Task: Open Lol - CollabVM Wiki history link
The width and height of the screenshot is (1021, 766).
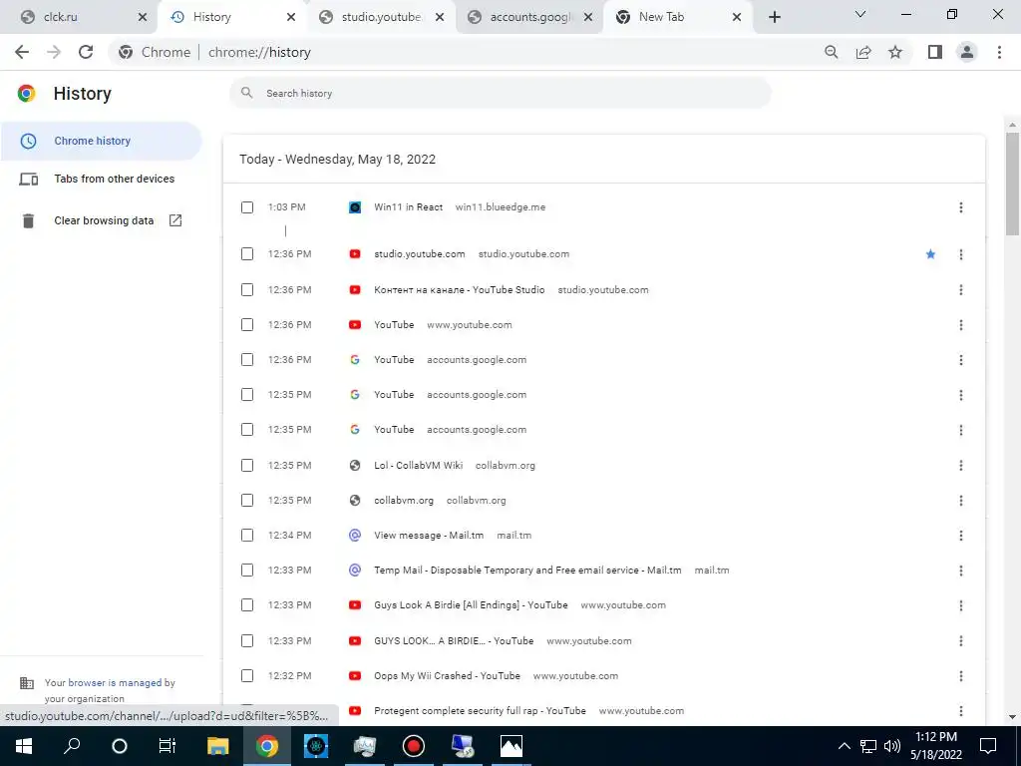Action: [418, 465]
